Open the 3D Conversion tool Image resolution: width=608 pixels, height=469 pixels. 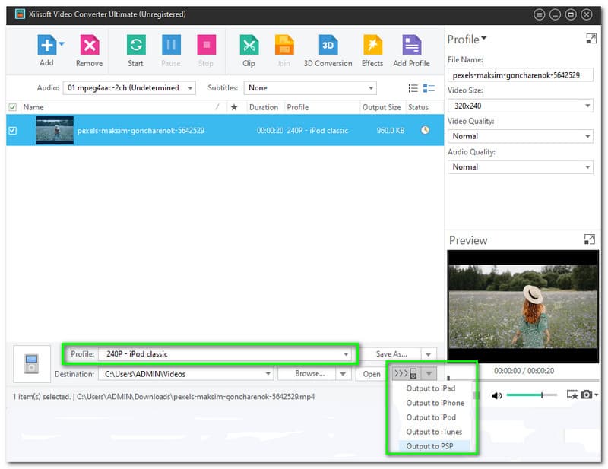tap(328, 46)
